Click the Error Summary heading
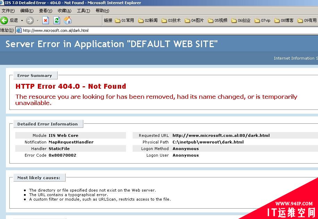 pyautogui.click(x=35, y=76)
